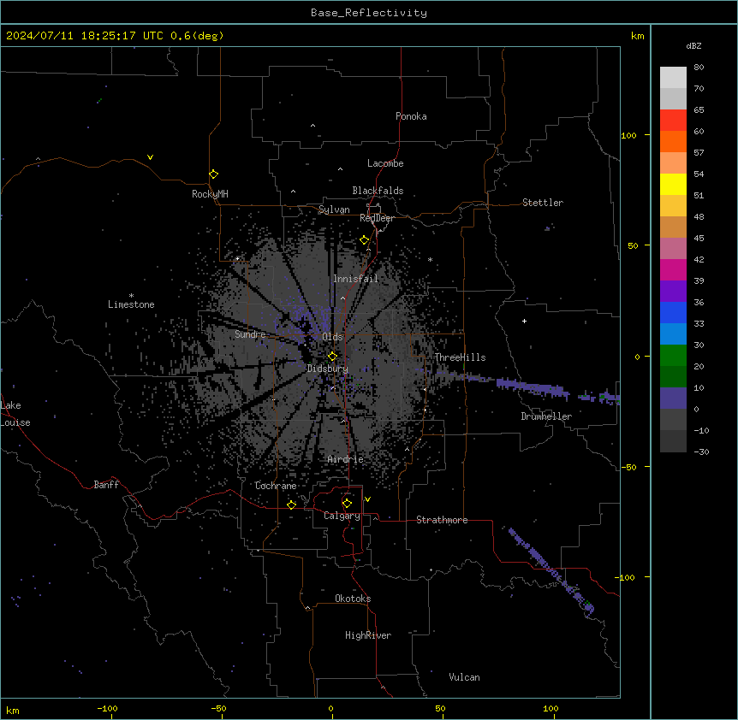Pick the magenta 39-42 dBZ swatch
Viewport: 738px width, 720px height.
[x=673, y=269]
